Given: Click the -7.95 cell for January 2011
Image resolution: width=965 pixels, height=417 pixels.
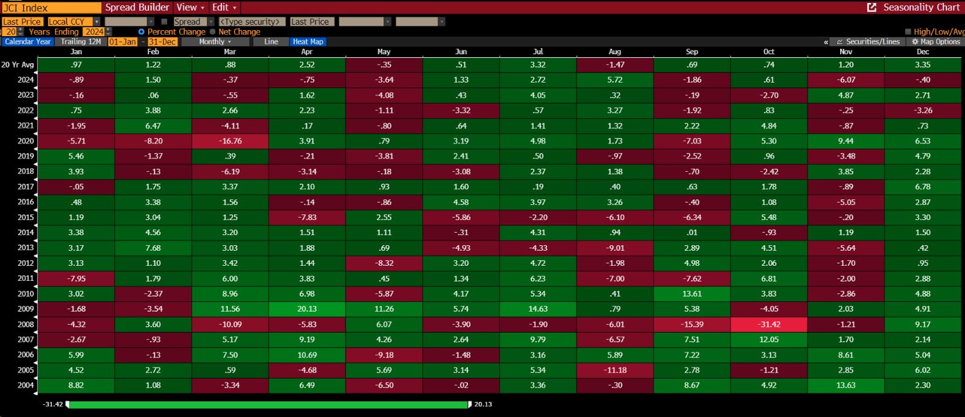Looking at the screenshot, I should tap(76, 278).
